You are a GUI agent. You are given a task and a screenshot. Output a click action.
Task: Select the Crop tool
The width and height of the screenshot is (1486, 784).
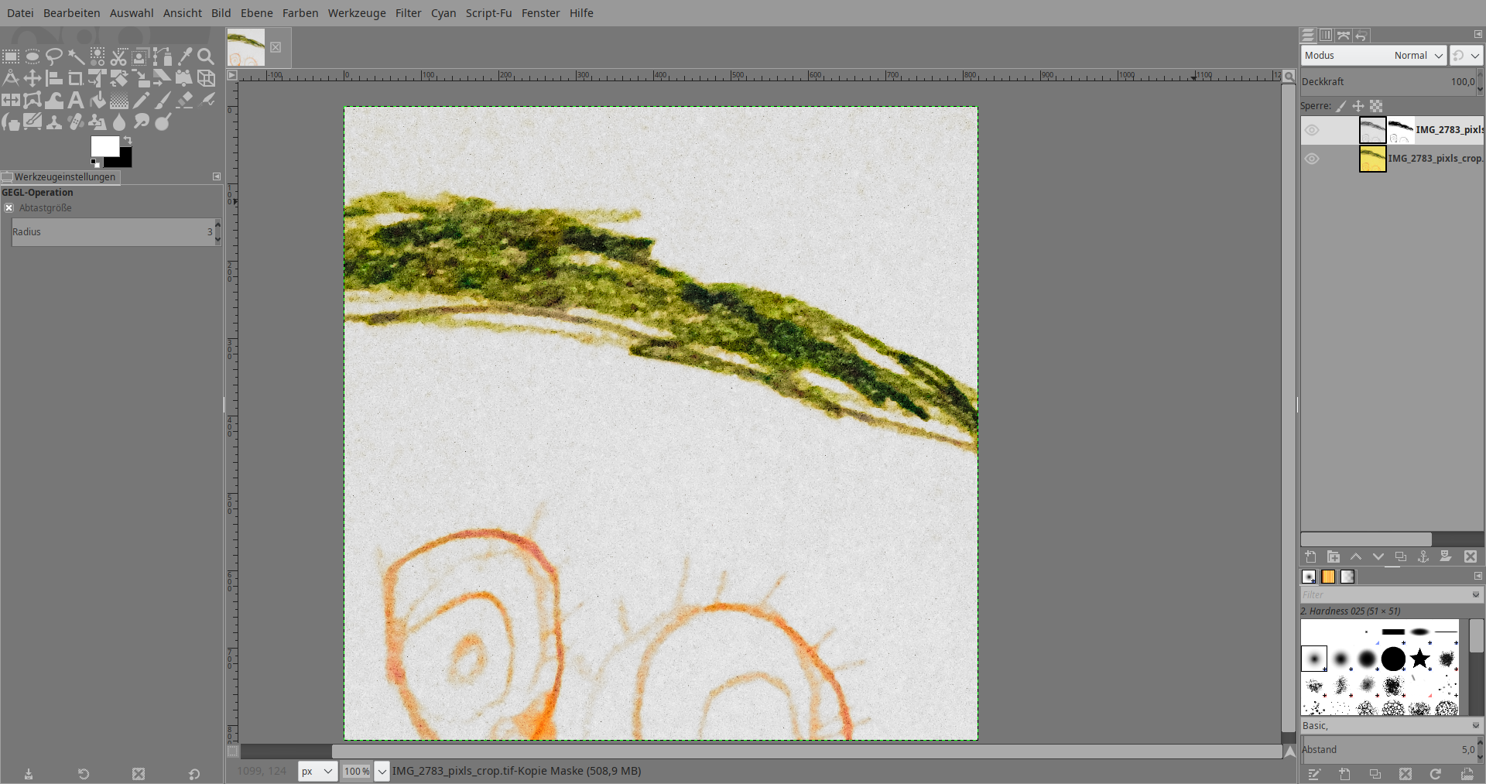click(x=75, y=78)
